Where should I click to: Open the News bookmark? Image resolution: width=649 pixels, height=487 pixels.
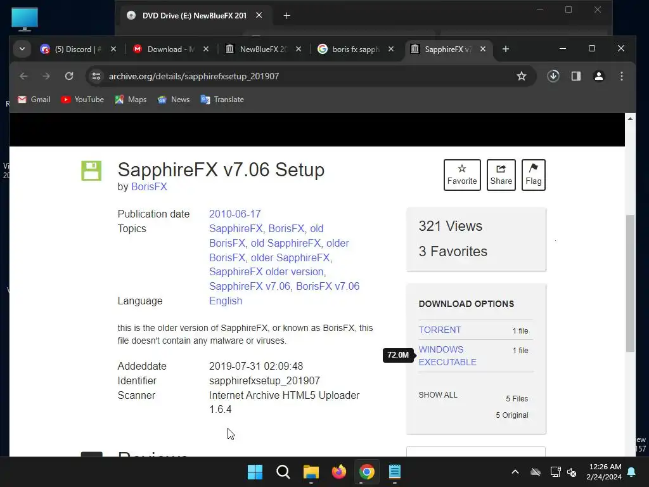pos(174,100)
